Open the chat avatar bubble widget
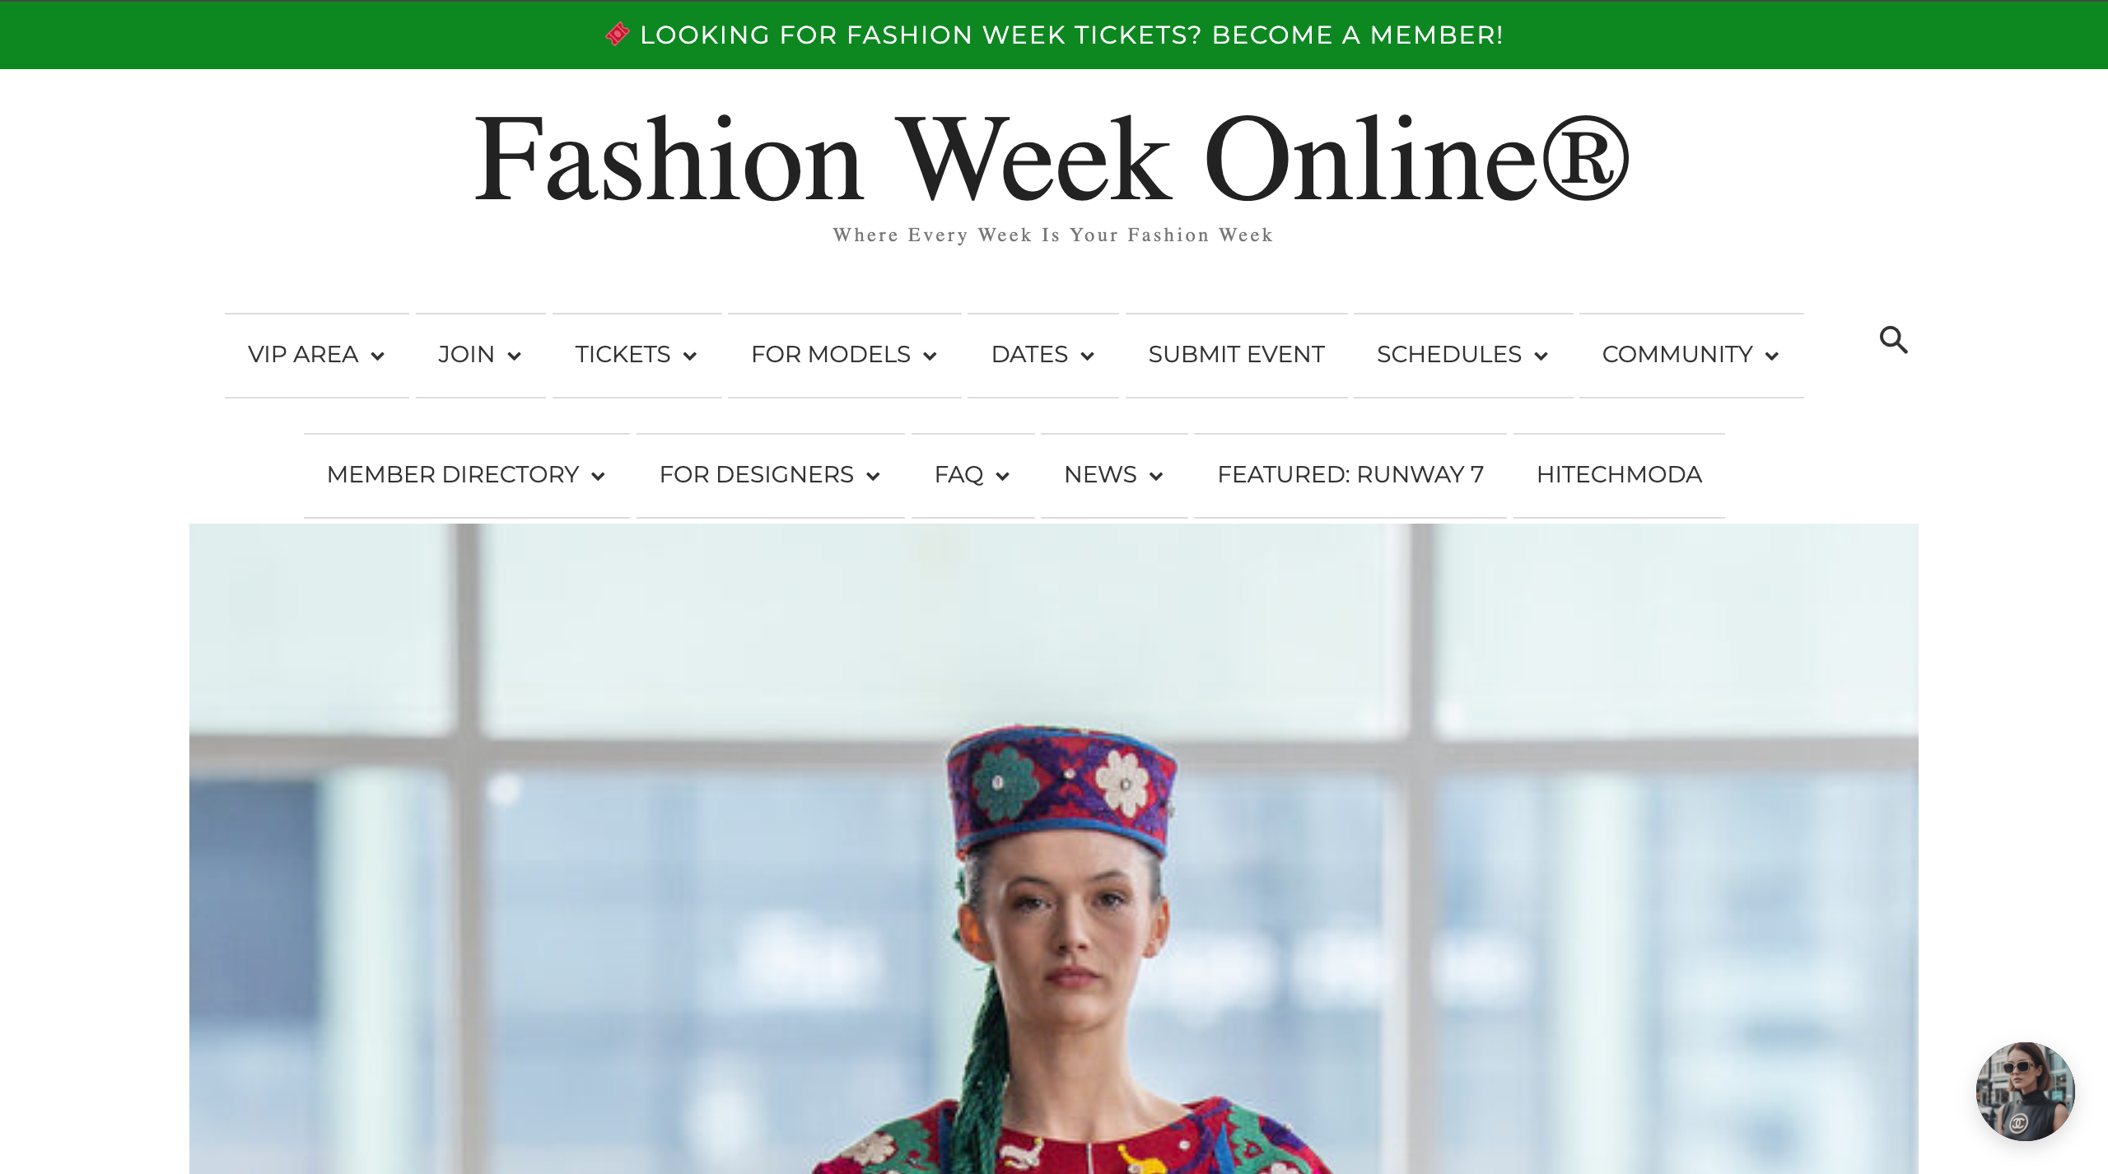 tap(2025, 1091)
